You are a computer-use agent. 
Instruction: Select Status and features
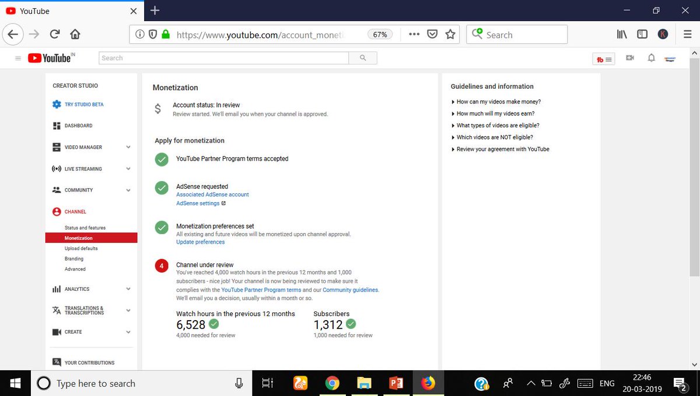point(85,228)
